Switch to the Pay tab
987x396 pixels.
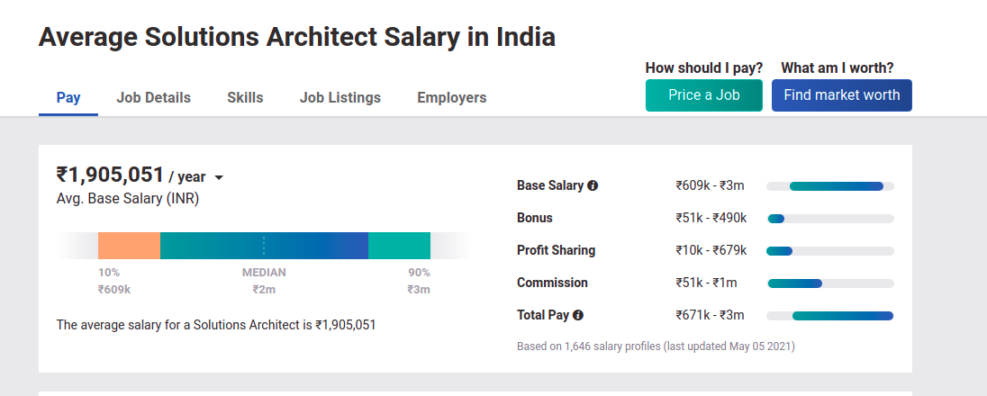click(x=68, y=97)
